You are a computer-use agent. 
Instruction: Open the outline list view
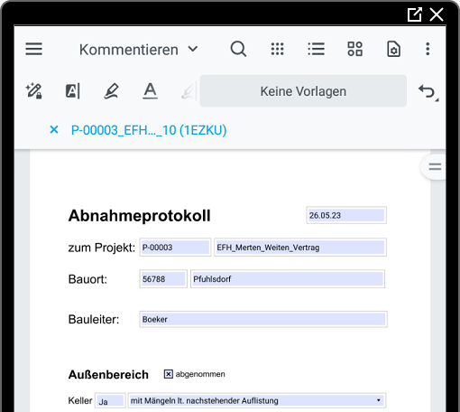(x=316, y=49)
